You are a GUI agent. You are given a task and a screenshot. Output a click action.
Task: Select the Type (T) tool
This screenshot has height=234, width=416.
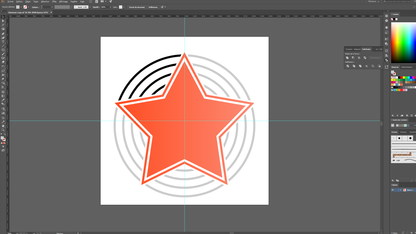(x=3, y=42)
